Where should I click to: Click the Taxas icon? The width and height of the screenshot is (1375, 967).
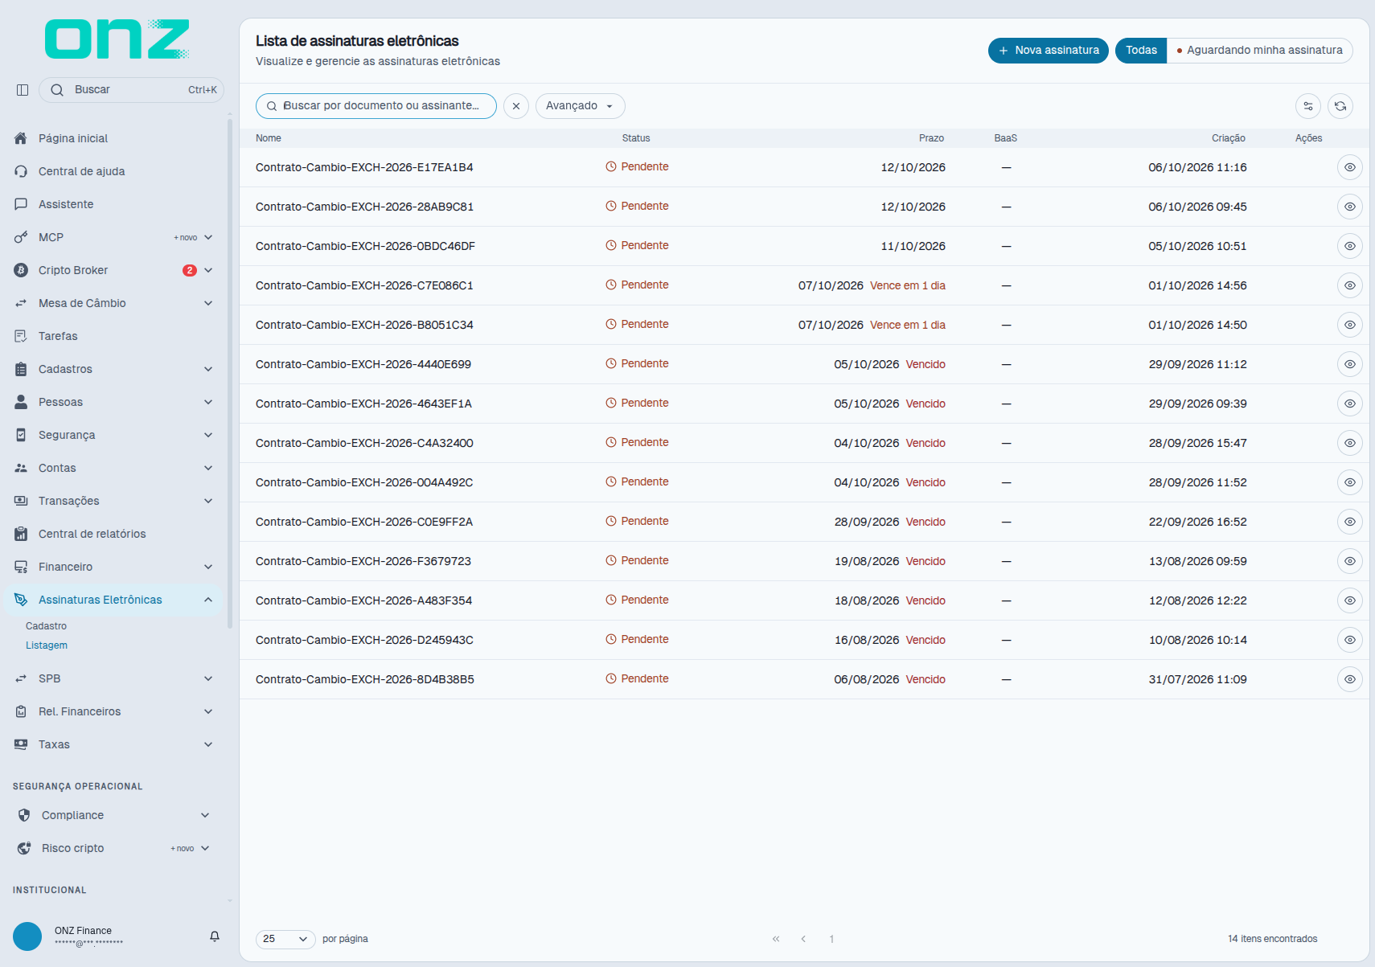(21, 744)
